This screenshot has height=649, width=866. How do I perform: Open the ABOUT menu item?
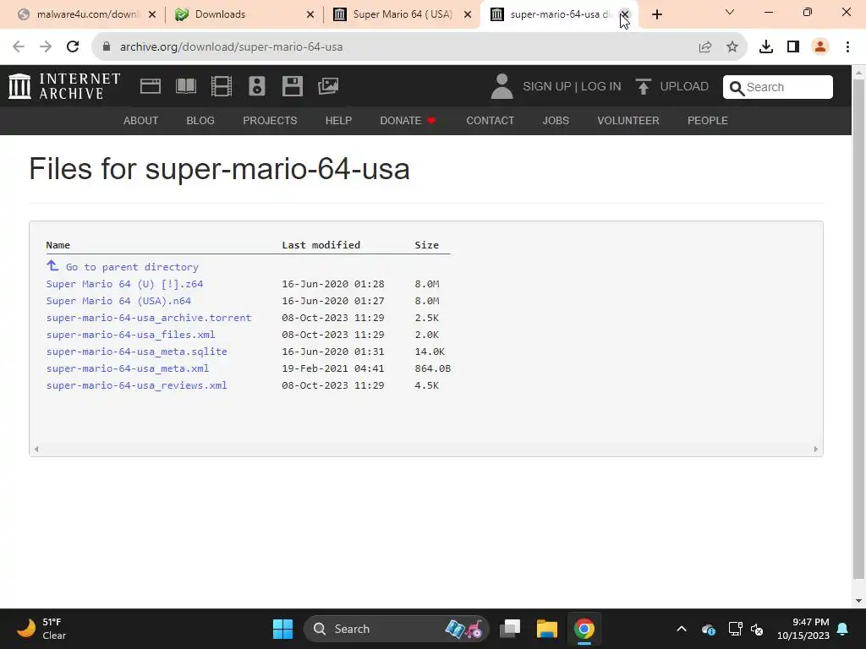[x=141, y=120]
